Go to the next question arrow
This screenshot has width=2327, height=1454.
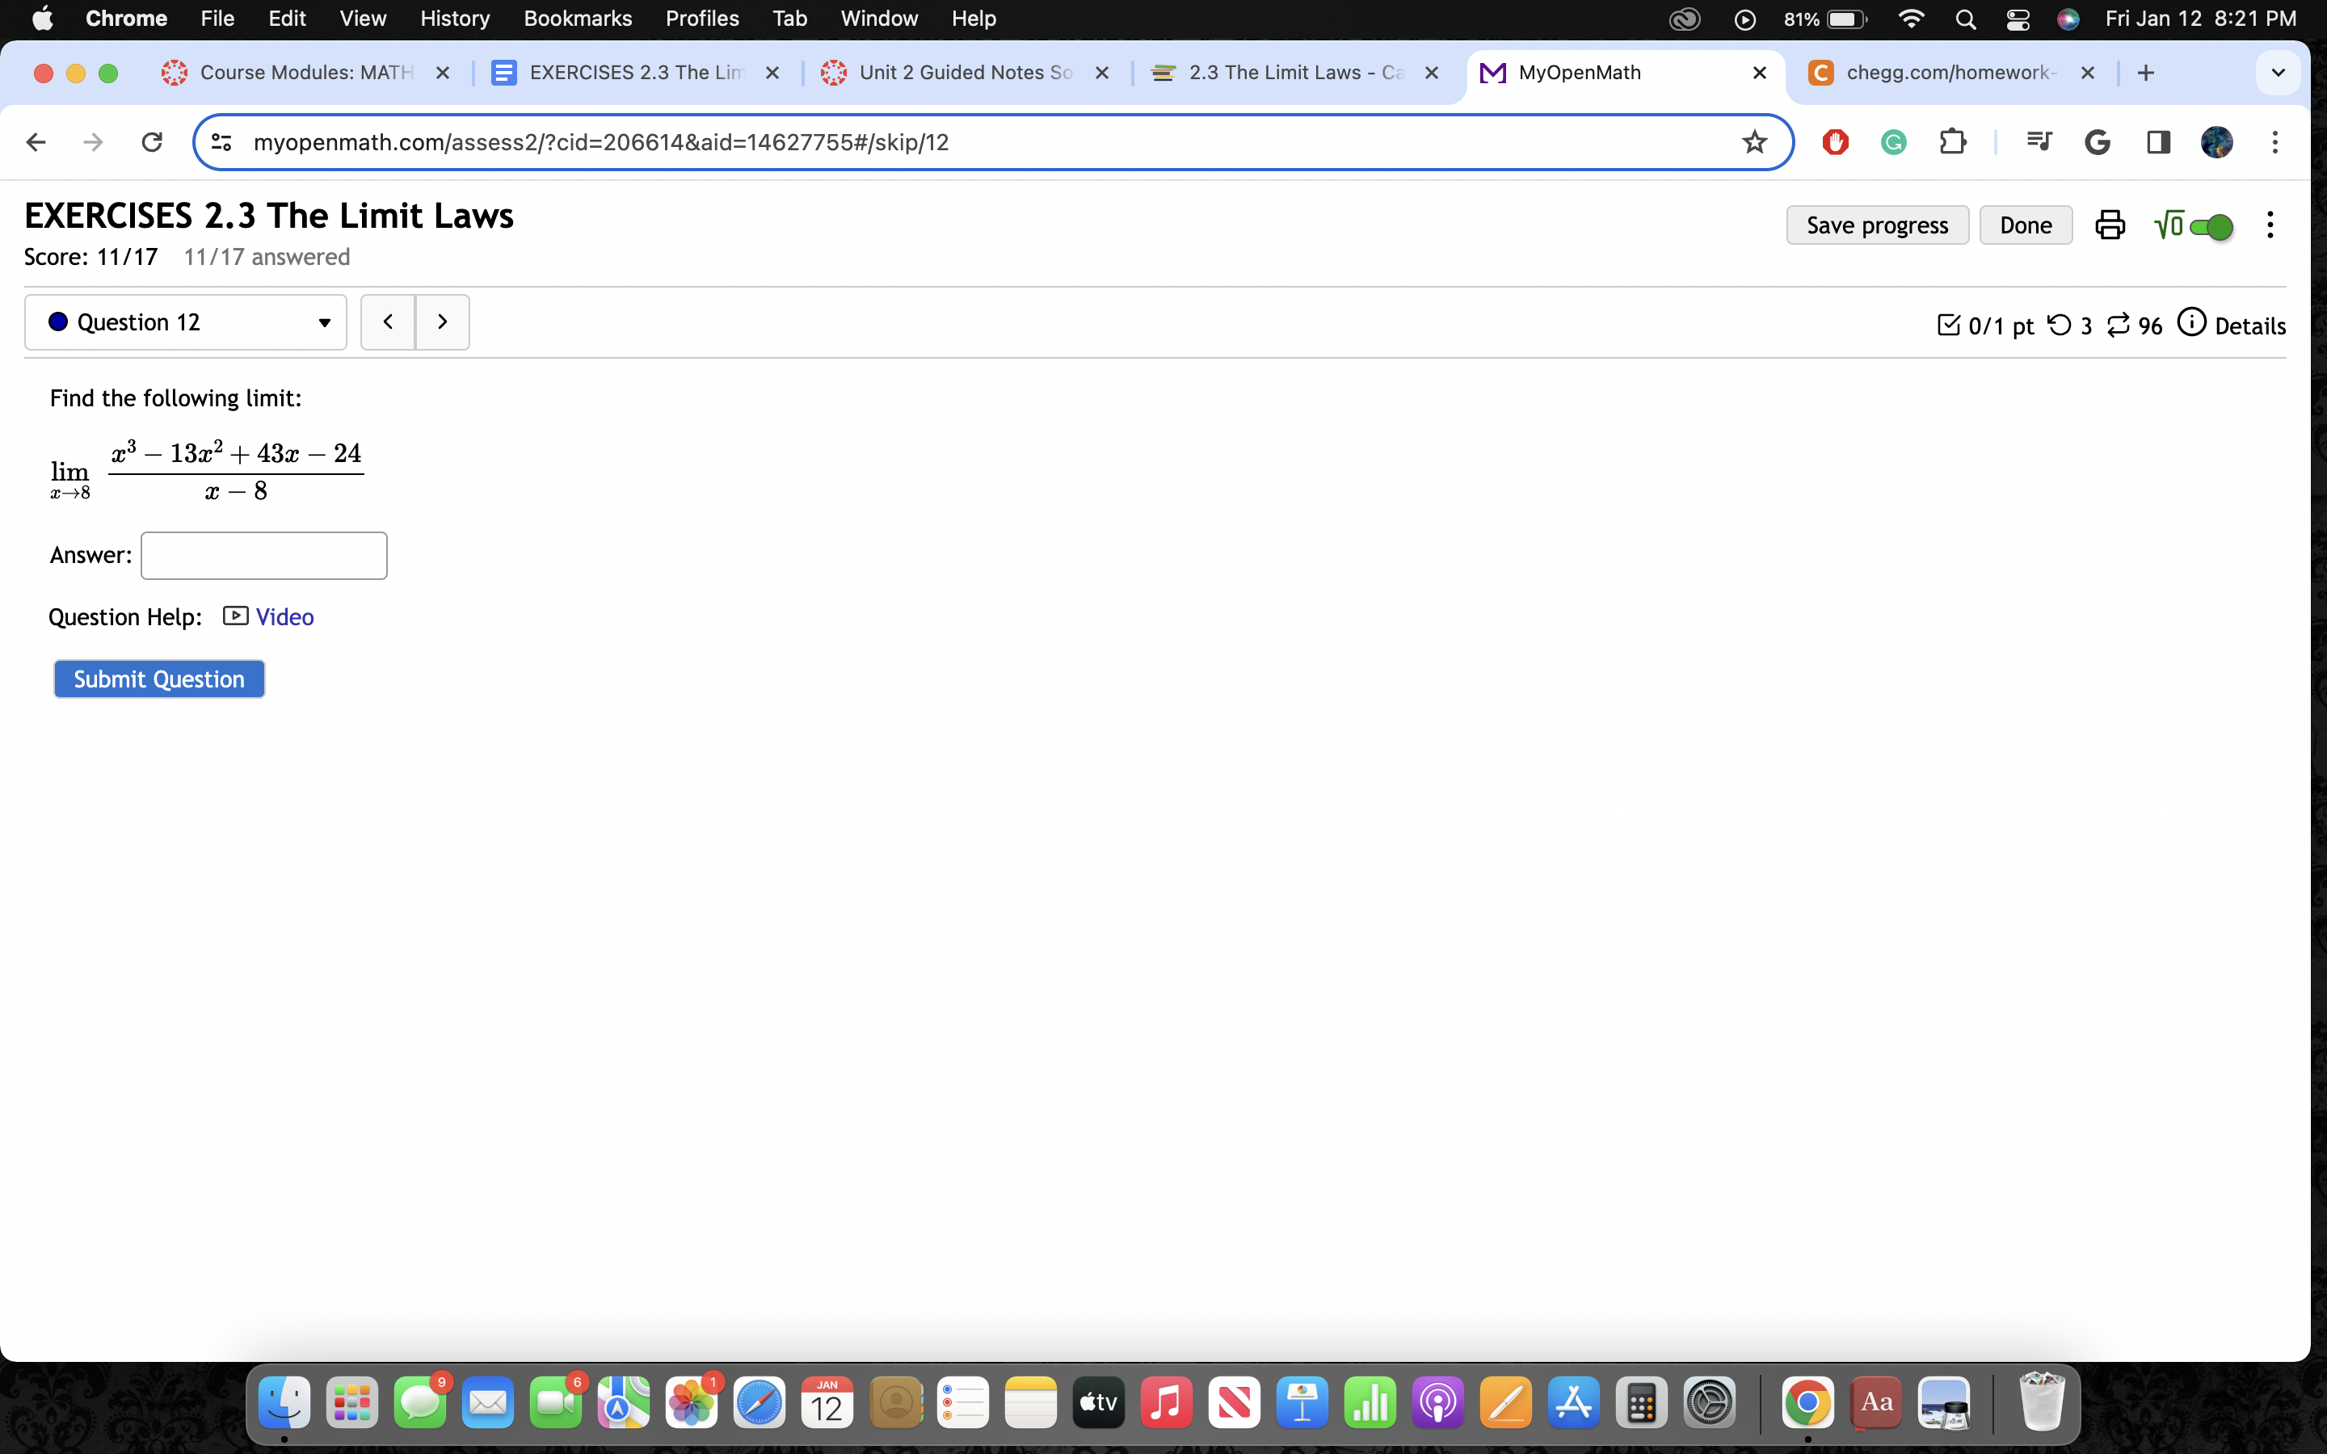[x=442, y=322]
